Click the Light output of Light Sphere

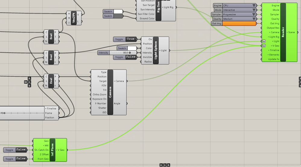(x=163, y=50)
